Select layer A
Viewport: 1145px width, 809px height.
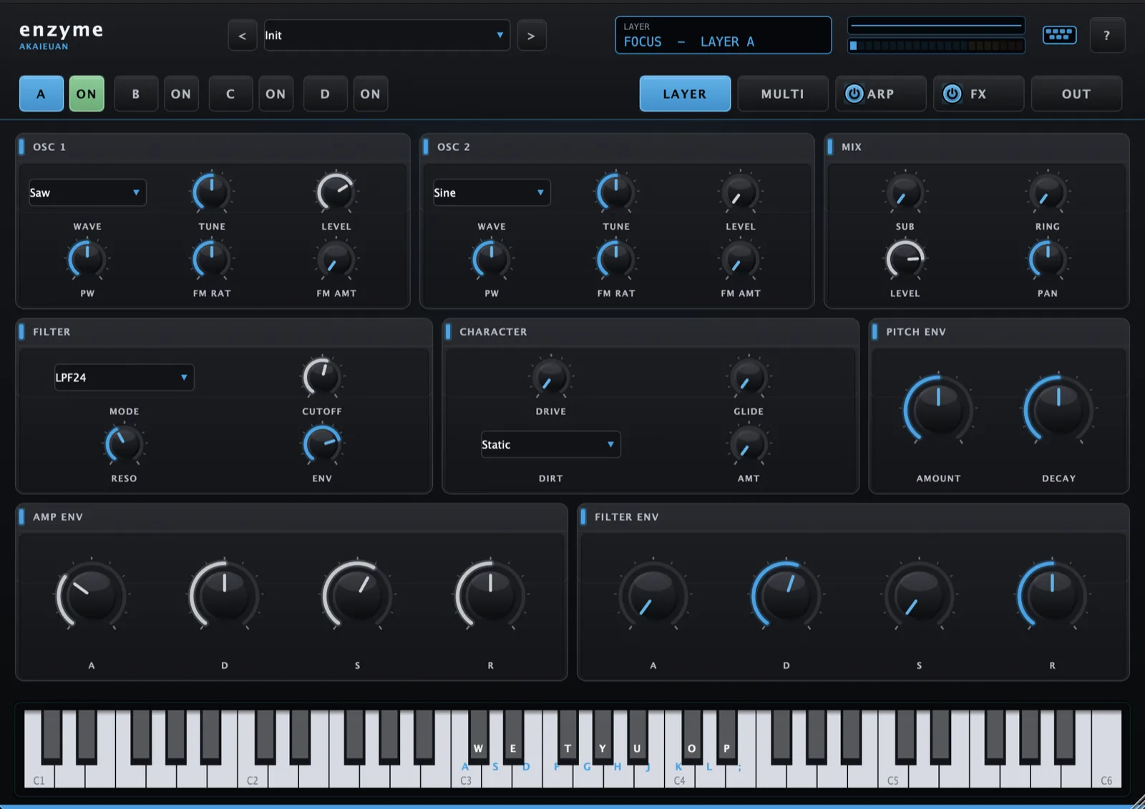41,94
